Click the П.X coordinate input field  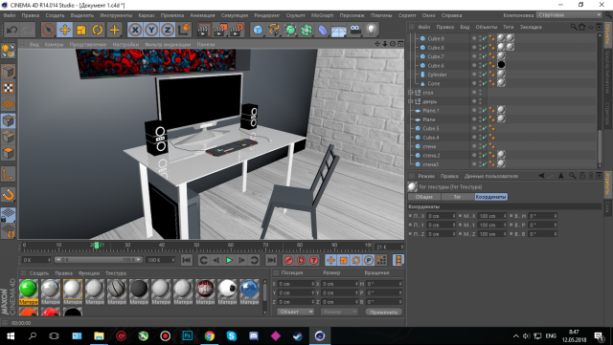pyautogui.click(x=441, y=216)
